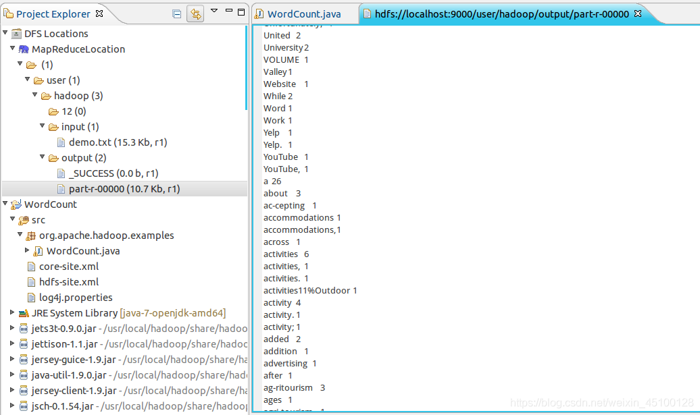Click the DFS Locations icon
This screenshot has height=415, width=700.
[x=16, y=34]
